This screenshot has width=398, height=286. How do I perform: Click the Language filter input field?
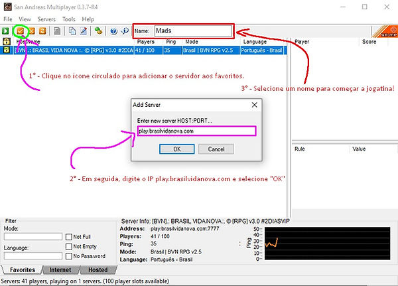(33, 255)
